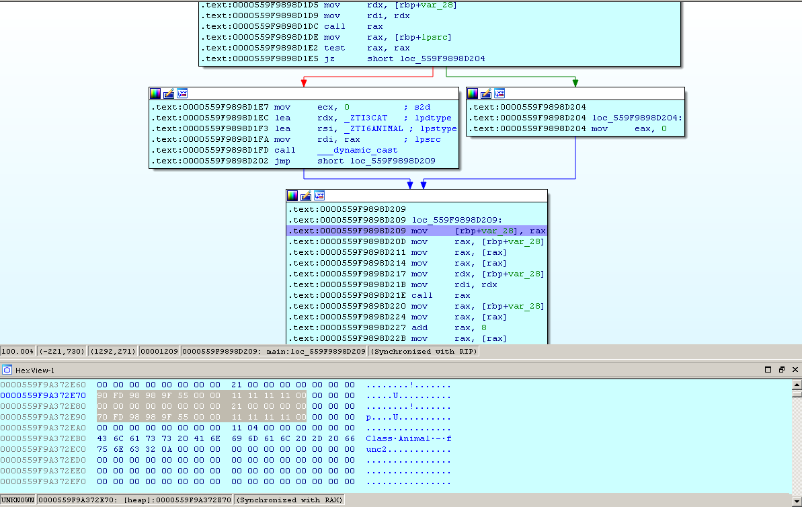This screenshot has width=802, height=507.
Task: Click the group-nodes icon on the ___dynamic_cast block
Action: pyautogui.click(x=182, y=93)
